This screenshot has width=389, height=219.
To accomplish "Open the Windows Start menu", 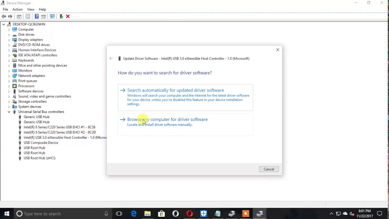I will click(x=7, y=214).
